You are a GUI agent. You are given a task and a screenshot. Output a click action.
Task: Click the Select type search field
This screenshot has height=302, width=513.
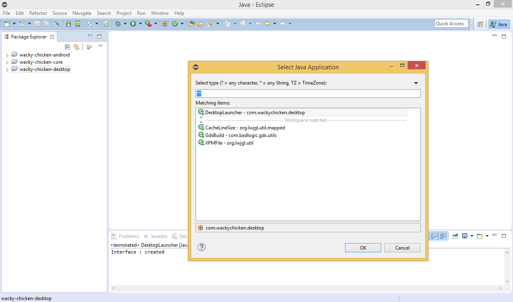point(308,93)
